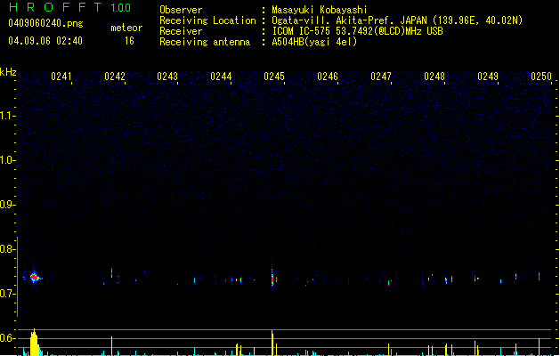Image resolution: width=560 pixels, height=356 pixels.
Task: Click the Receiving antenna label
Action: 205,42
